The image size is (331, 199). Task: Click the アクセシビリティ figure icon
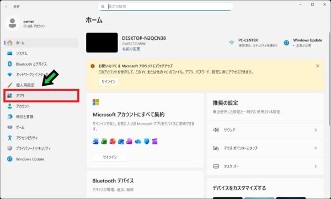tap(10, 138)
